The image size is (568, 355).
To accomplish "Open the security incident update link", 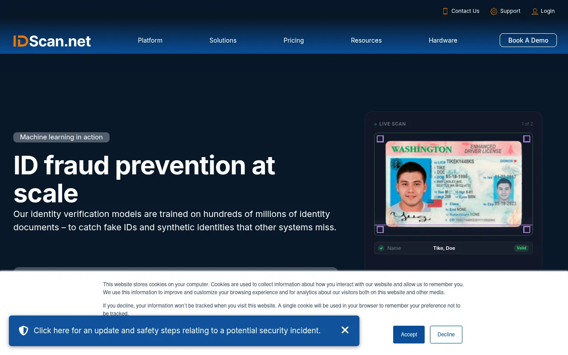I will click(177, 331).
